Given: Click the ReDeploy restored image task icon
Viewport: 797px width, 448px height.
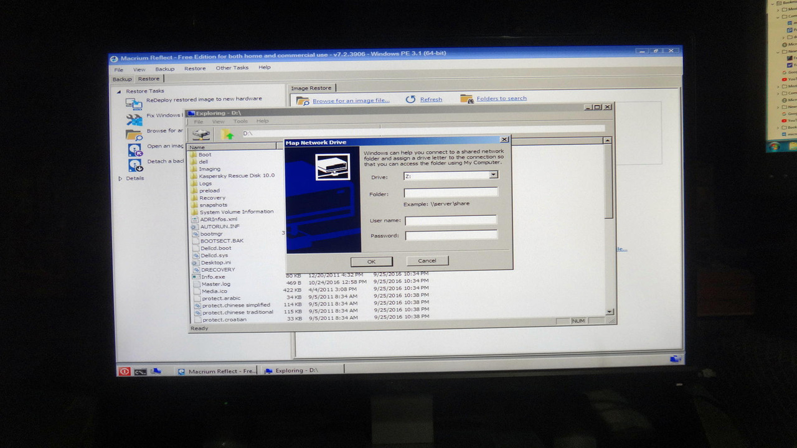Looking at the screenshot, I should (134, 103).
